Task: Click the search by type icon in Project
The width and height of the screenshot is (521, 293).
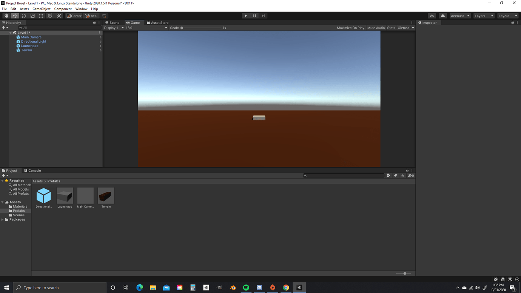Action: tap(388, 175)
